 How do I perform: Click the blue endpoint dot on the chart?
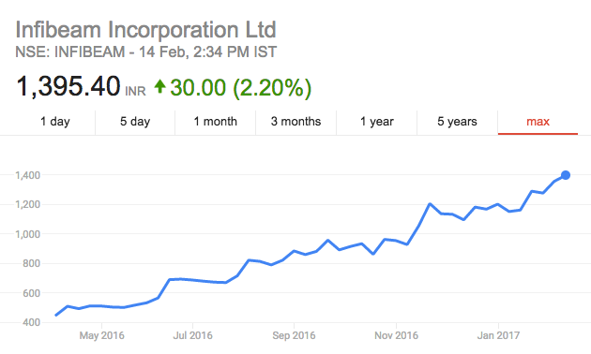[566, 175]
